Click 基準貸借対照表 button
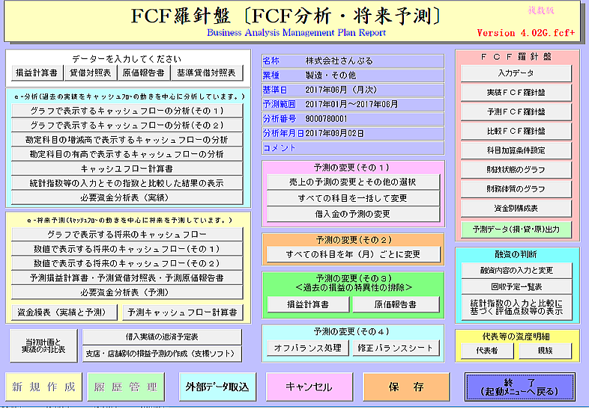This screenshot has width=589, height=409. [x=205, y=73]
